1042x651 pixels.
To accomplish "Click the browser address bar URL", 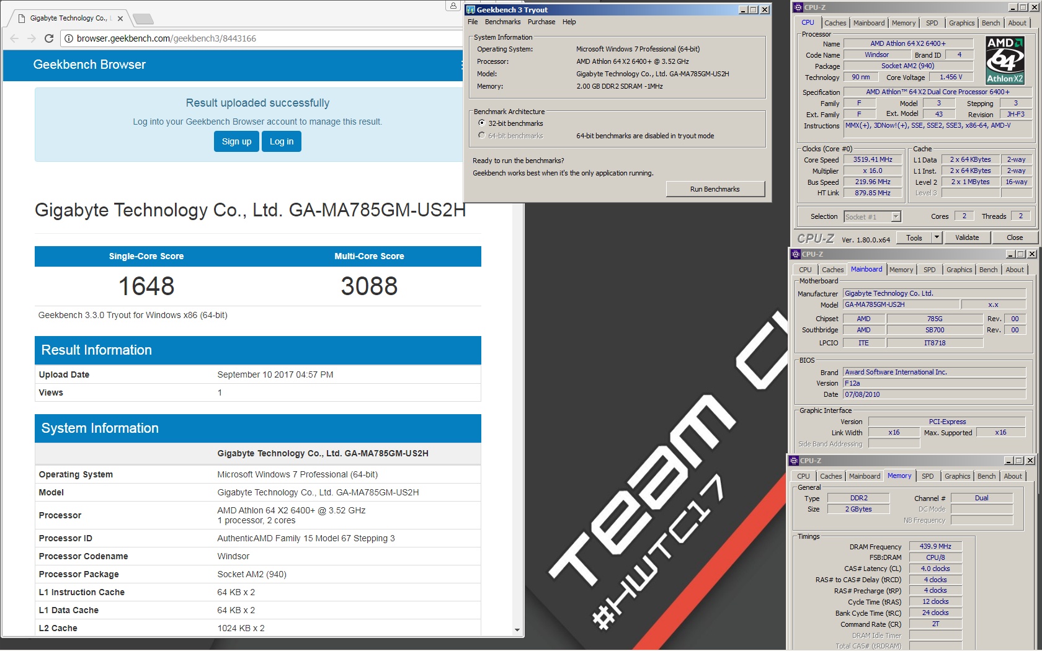I will pos(167,38).
